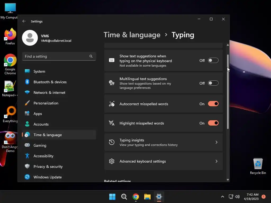
Task: Turn off Highlight misspelled words
Action: tap(213, 123)
